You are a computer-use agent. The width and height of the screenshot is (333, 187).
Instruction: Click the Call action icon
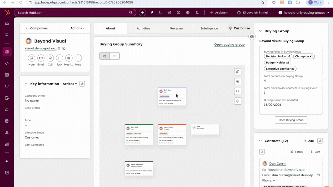click(x=50, y=58)
